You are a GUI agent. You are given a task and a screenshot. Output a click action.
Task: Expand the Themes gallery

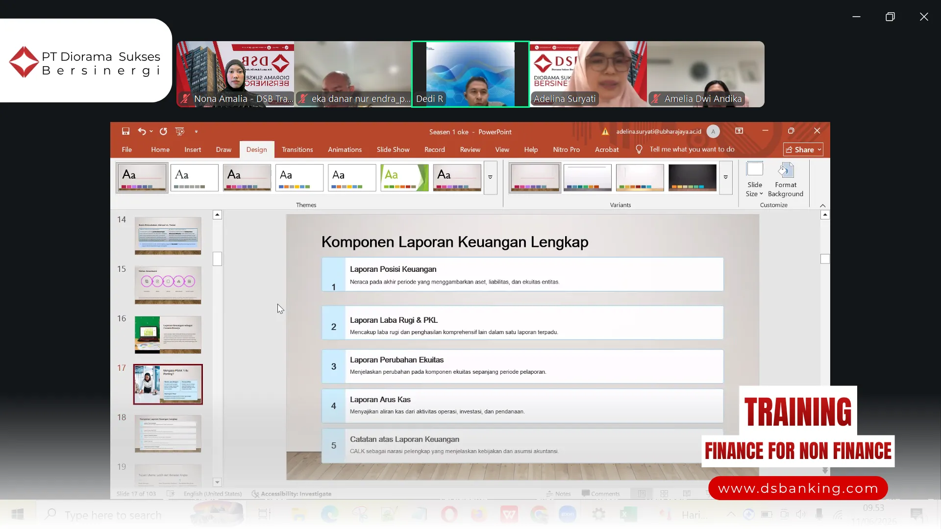click(490, 177)
